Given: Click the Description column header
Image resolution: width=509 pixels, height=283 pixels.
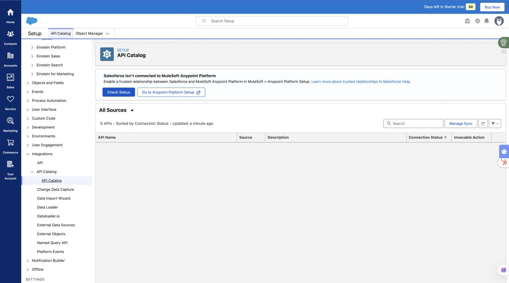Looking at the screenshot, I should click(336, 137).
